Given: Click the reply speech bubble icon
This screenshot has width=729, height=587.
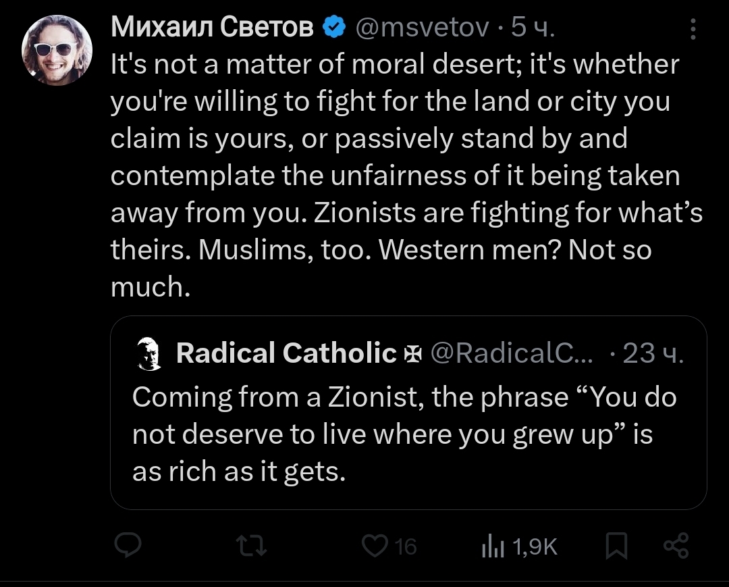Looking at the screenshot, I should click(x=126, y=546).
